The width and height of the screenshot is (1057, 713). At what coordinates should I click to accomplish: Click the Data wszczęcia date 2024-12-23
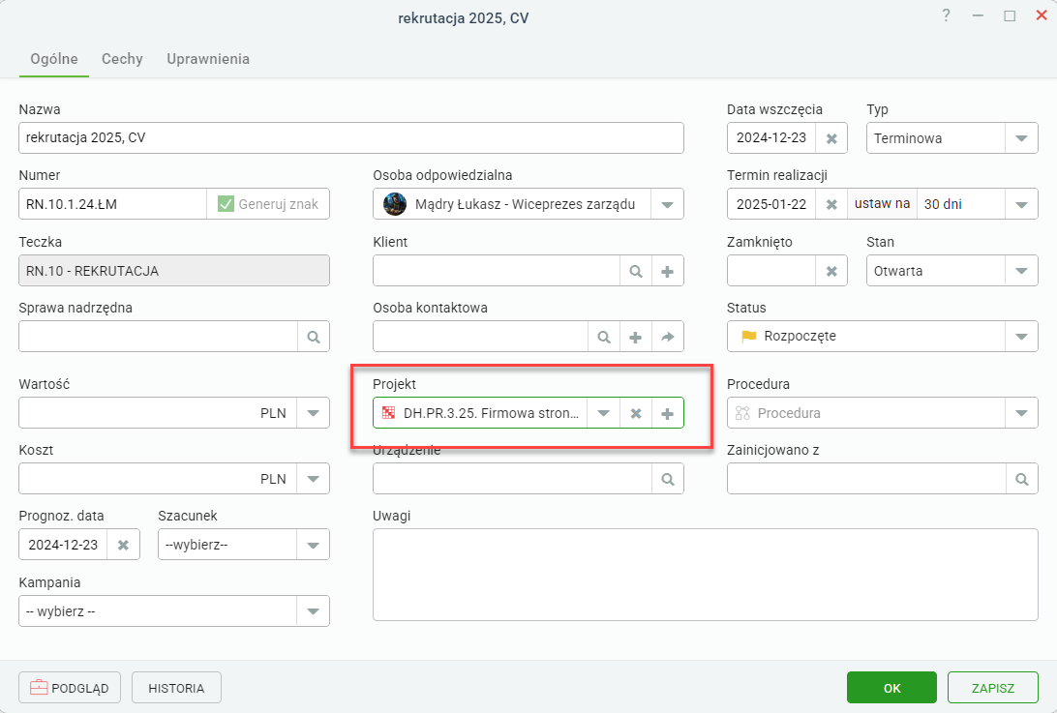771,138
